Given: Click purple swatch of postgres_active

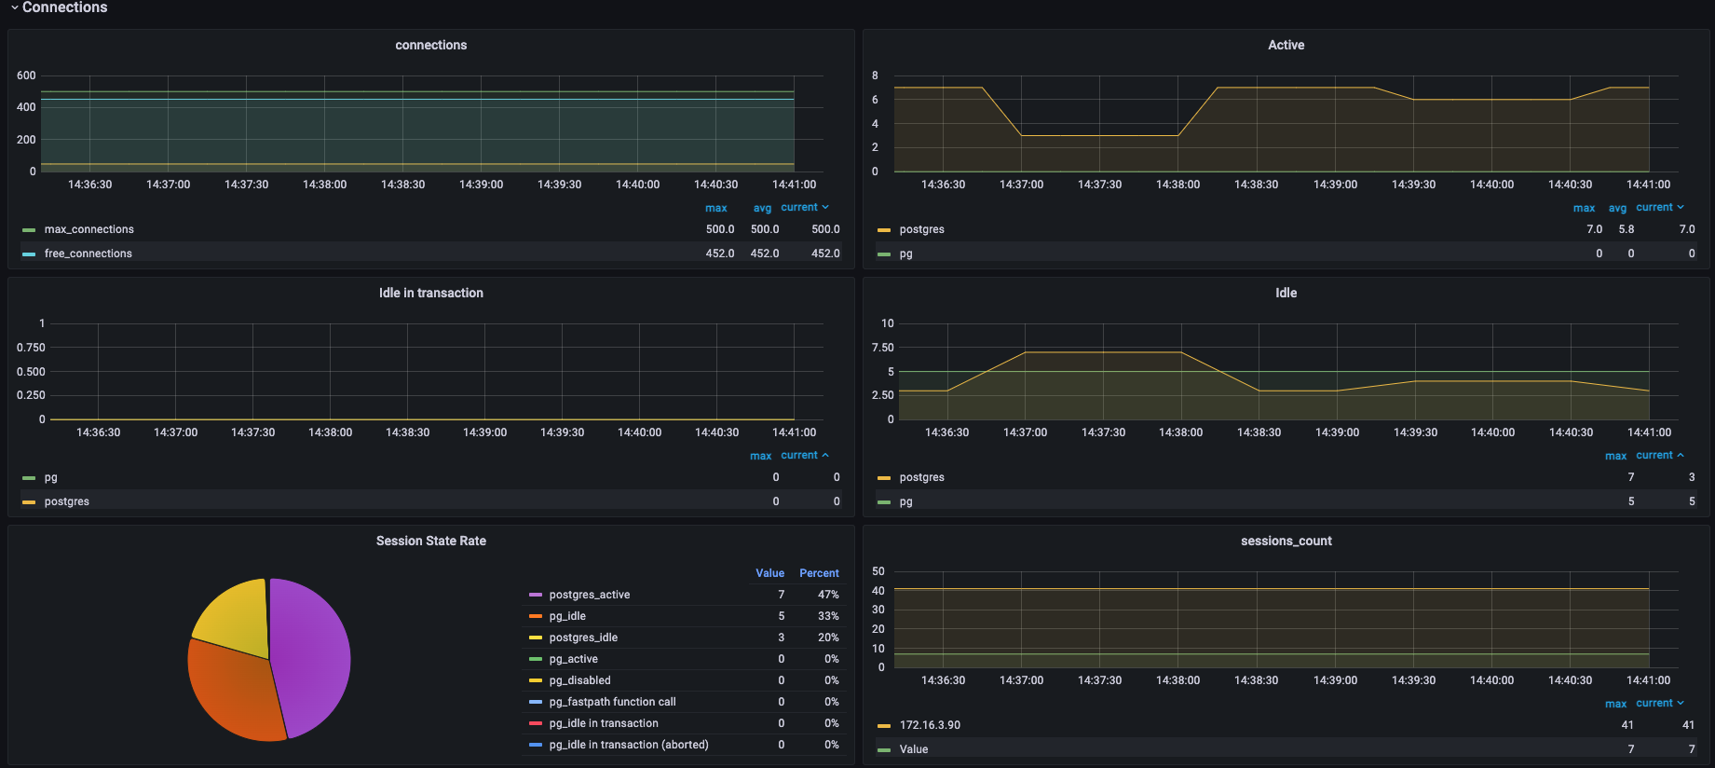Looking at the screenshot, I should point(536,595).
